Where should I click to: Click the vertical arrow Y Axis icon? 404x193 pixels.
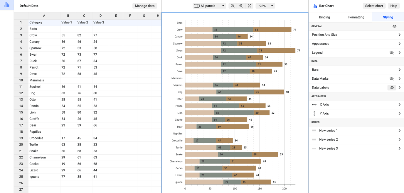click(x=314, y=114)
